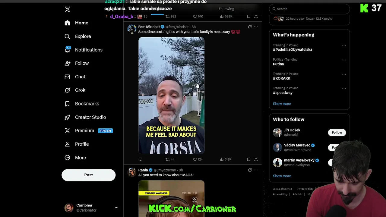
Task: Open Privacy Policy footer link
Action: click(x=305, y=189)
